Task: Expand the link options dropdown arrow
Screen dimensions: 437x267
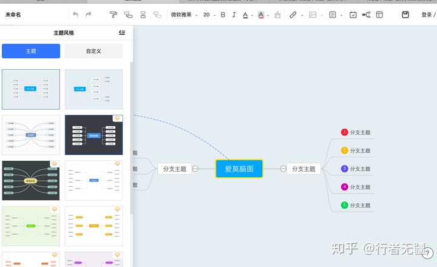Action: pyautogui.click(x=302, y=15)
